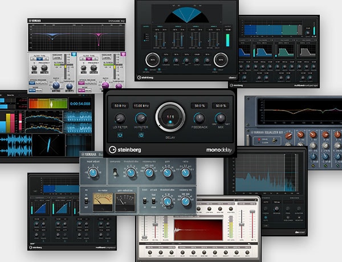This screenshot has height=262, width=342.
Task: Click the LO FILTER knob in MonoDelay
Action: click(120, 118)
